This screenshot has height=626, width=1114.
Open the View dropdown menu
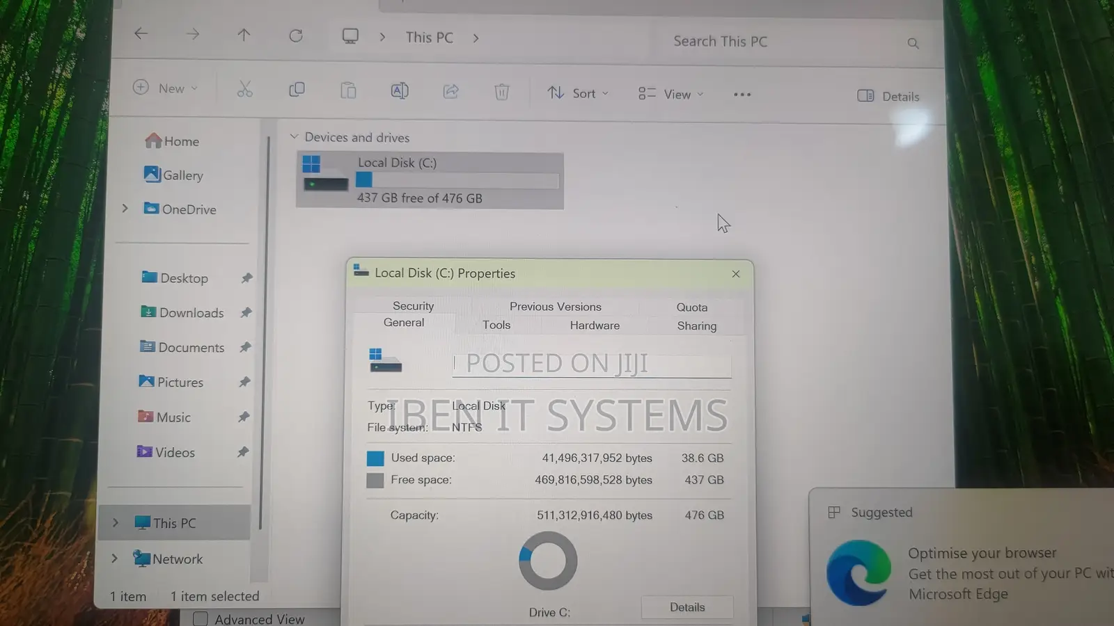point(671,94)
